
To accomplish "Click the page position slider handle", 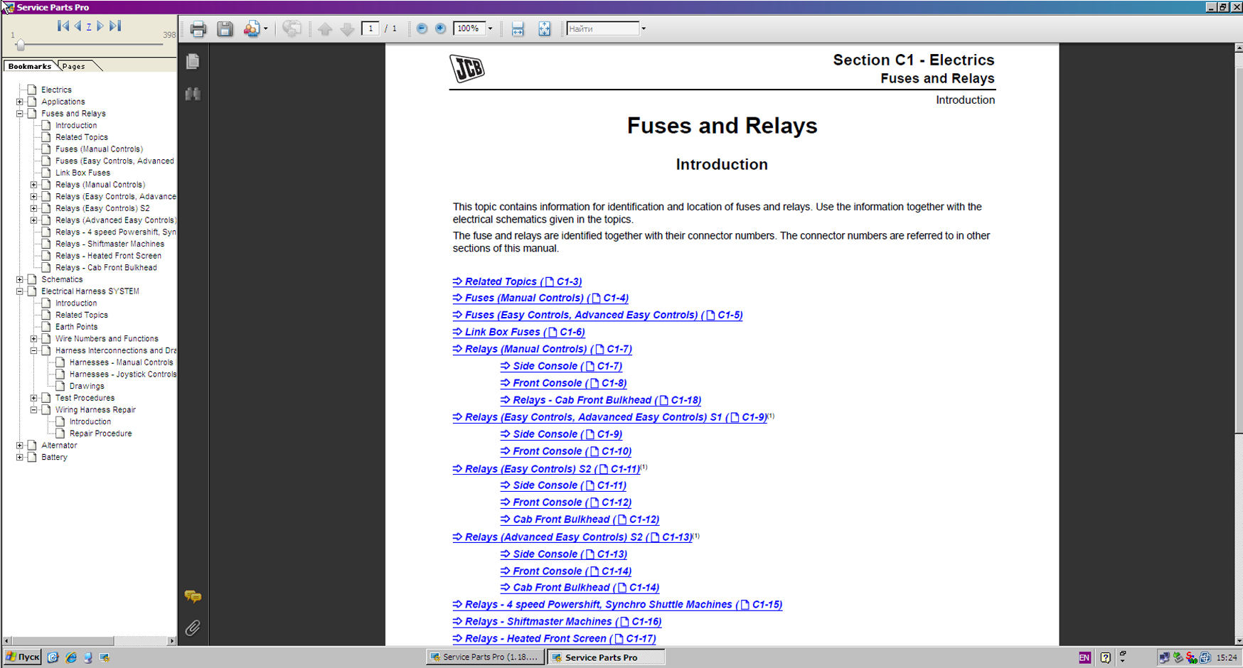I will pyautogui.click(x=21, y=45).
